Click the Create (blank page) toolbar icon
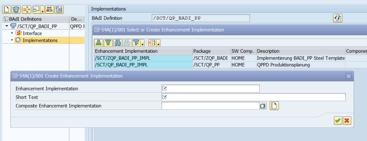This screenshot has width=367, height=141. coord(6,10)
